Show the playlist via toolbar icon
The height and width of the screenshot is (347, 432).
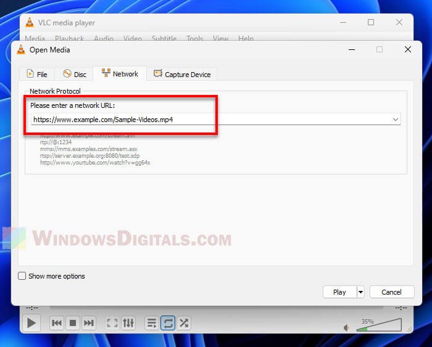(152, 323)
